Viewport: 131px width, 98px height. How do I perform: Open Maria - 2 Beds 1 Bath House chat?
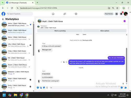[16, 38]
